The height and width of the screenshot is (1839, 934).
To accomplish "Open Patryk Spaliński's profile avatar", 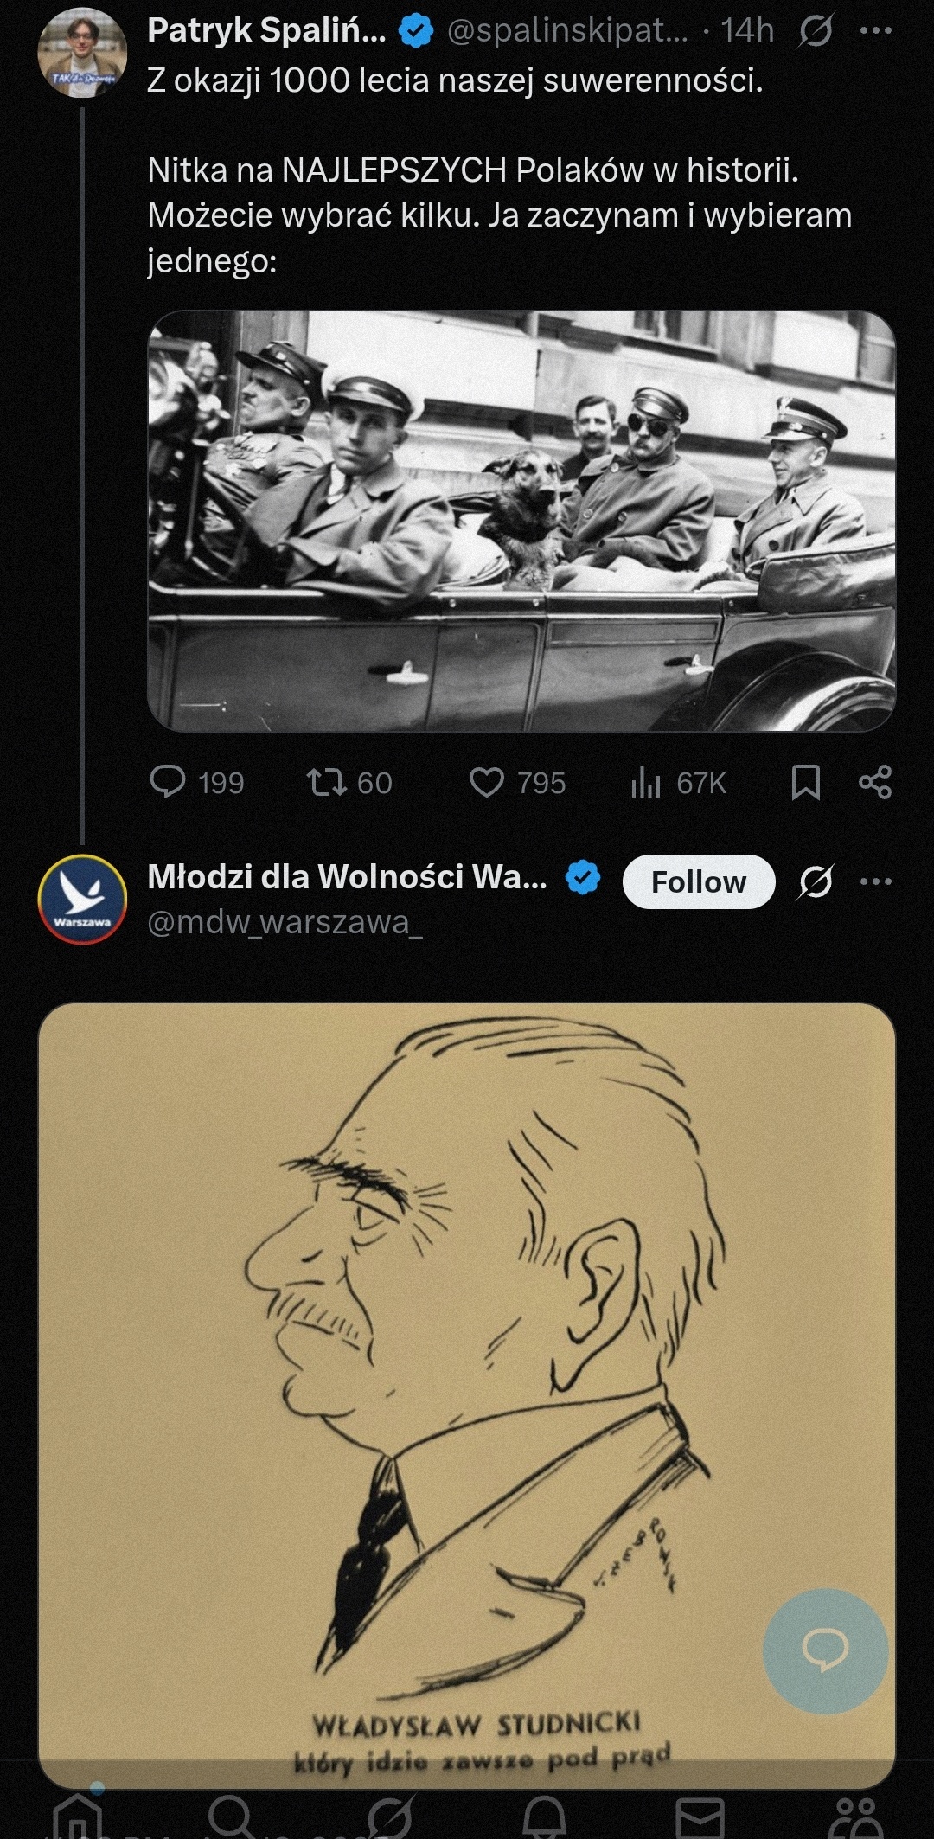I will point(82,54).
